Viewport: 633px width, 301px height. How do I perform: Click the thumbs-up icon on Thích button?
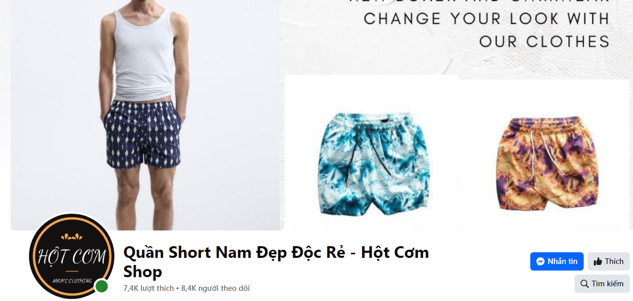598,261
